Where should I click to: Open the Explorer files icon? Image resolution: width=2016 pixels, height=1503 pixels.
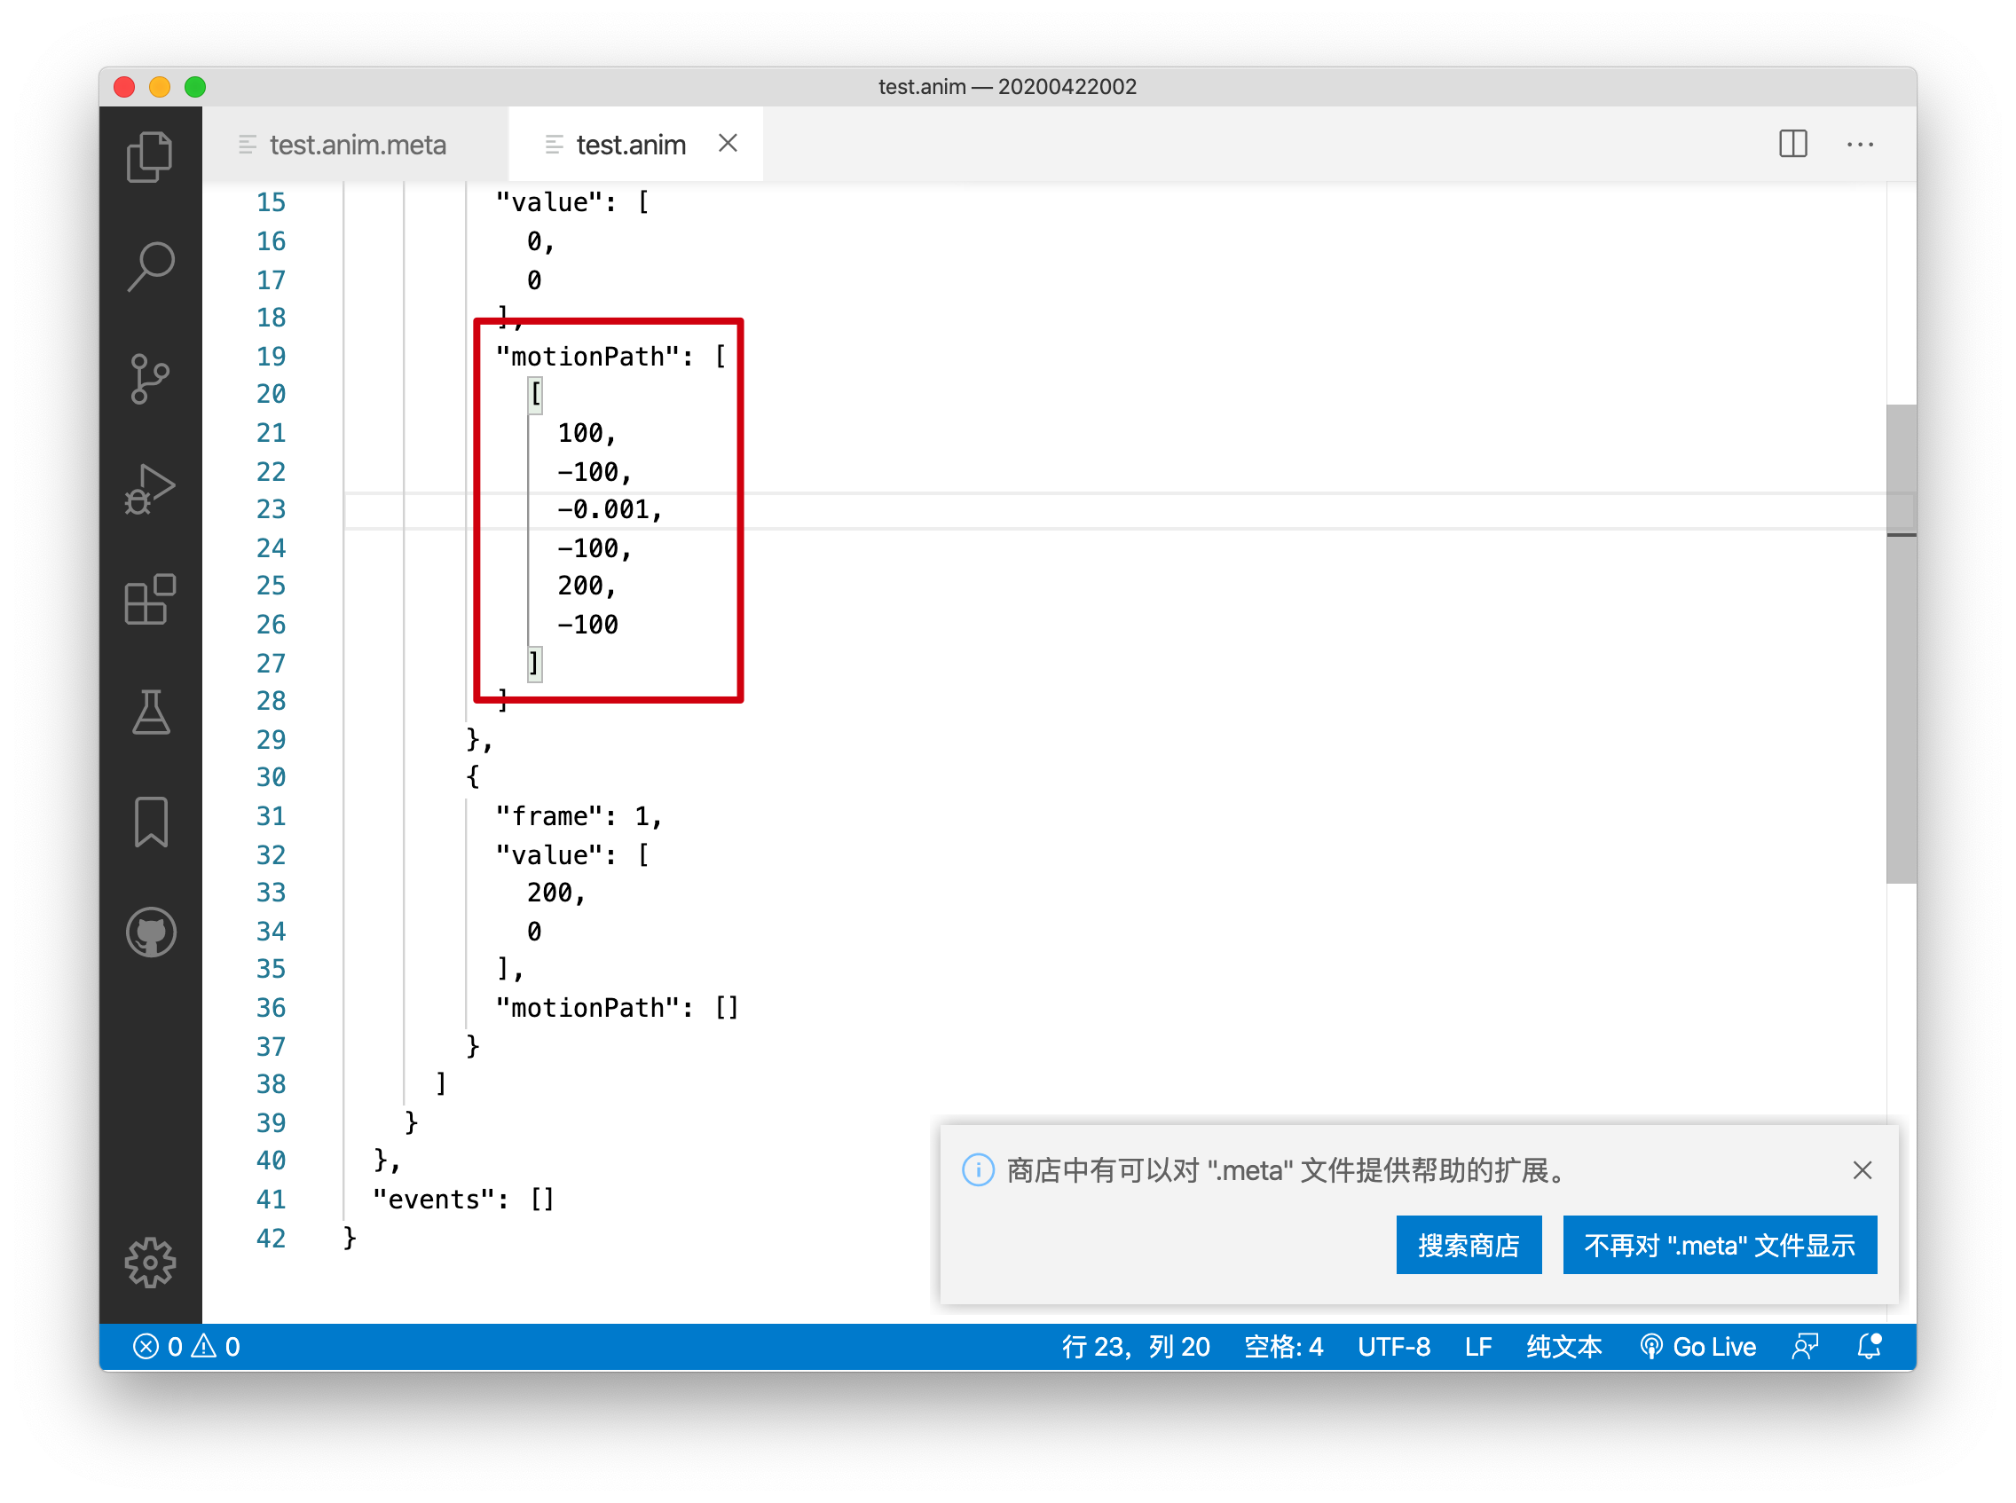(x=150, y=155)
